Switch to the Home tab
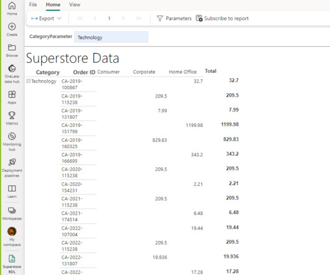The height and width of the screenshot is (275, 330). pyautogui.click(x=53, y=4)
